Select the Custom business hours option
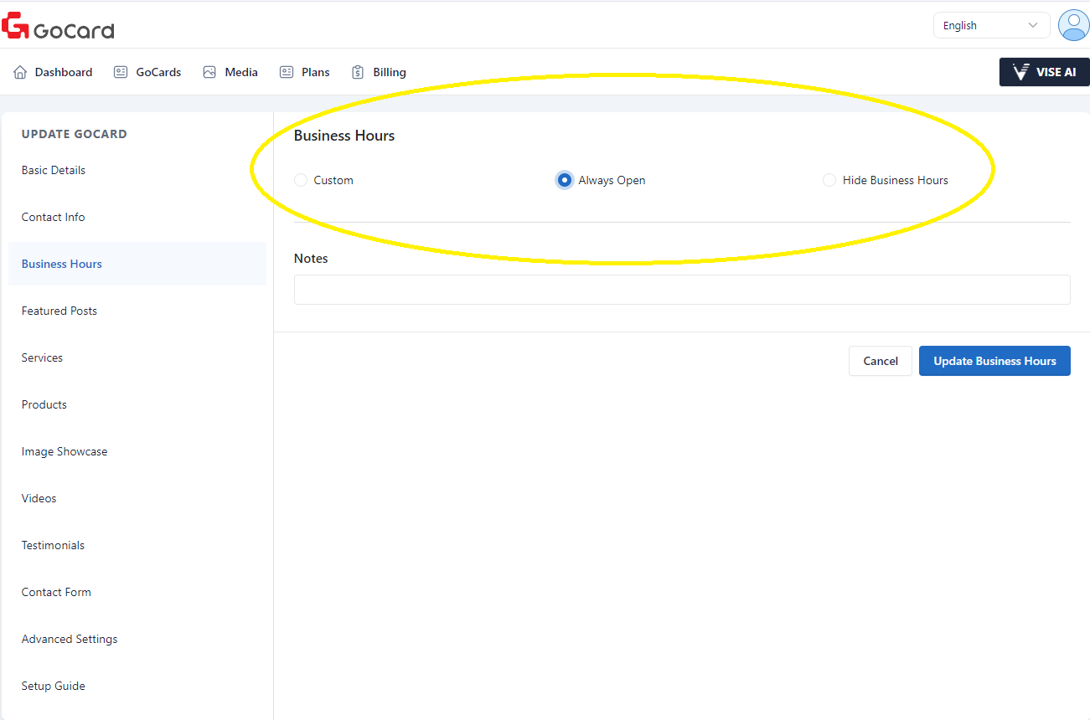 click(301, 180)
